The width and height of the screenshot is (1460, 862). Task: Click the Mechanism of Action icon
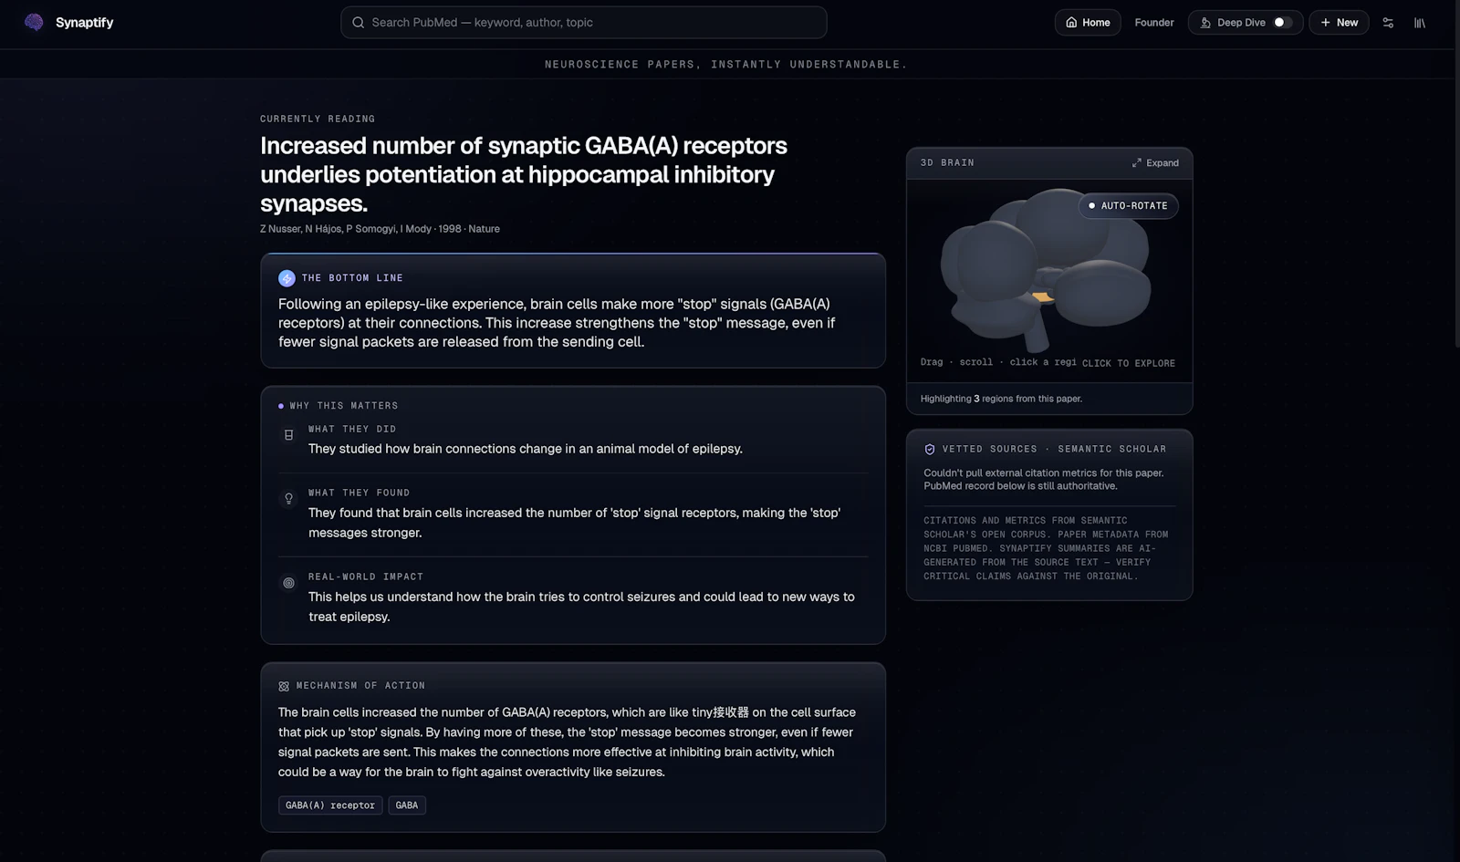[284, 686]
